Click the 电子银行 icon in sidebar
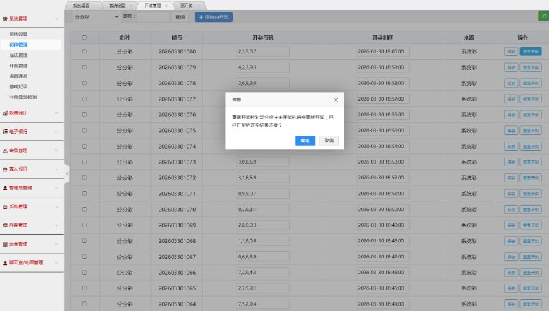Viewport: 549px width, 311px height. pyautogui.click(x=5, y=132)
